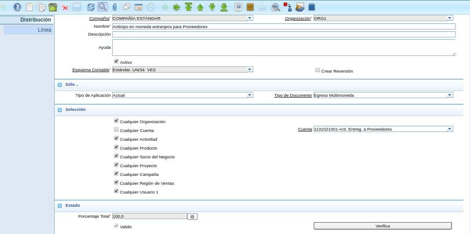Check the Cualquier Cuenta checkbox
The width and height of the screenshot is (470, 234).
[116, 130]
